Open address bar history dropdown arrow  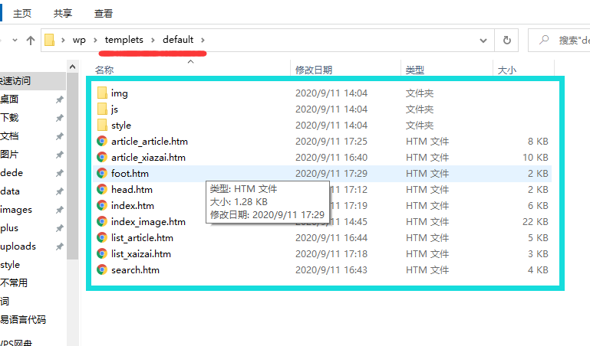coord(482,40)
